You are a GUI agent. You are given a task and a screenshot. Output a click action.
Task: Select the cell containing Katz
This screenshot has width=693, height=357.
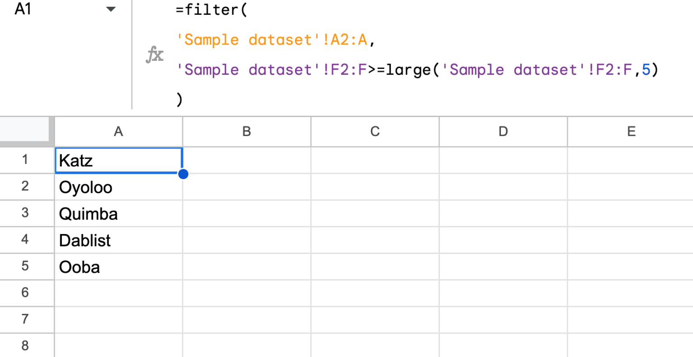point(118,160)
